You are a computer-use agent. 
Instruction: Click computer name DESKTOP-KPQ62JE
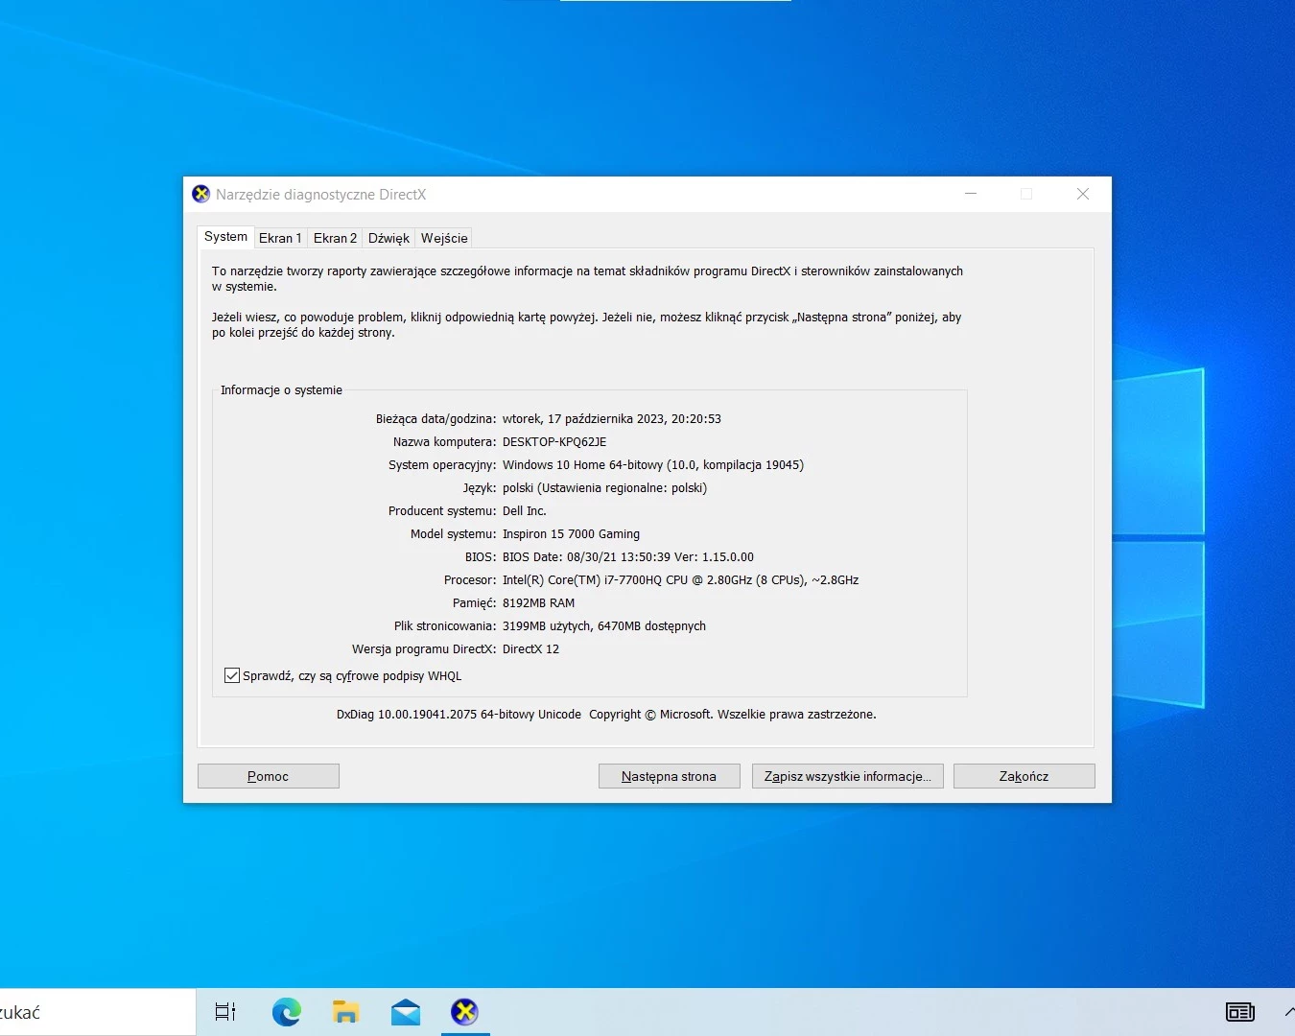(x=554, y=442)
